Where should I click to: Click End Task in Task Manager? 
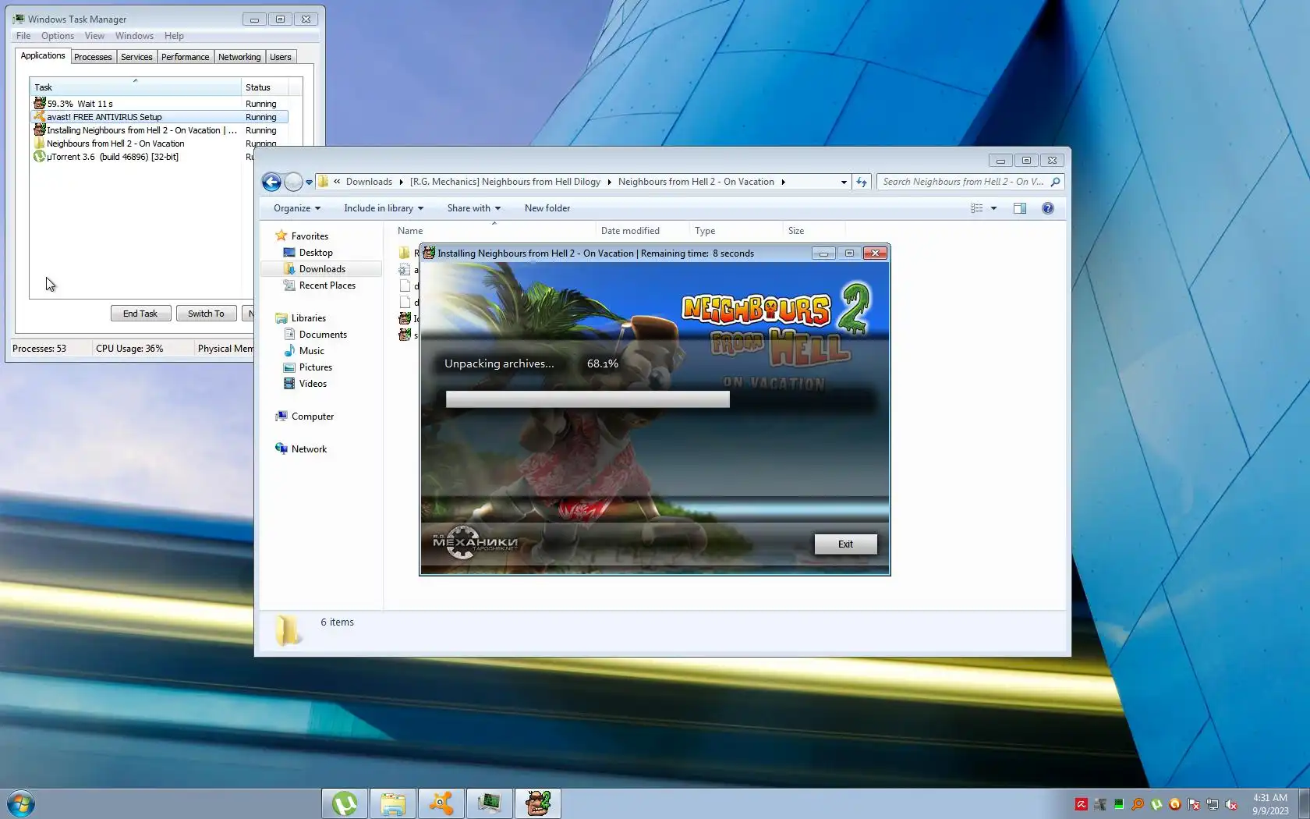coord(140,314)
